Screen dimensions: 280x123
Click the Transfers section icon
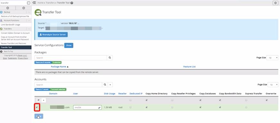(1, 29)
